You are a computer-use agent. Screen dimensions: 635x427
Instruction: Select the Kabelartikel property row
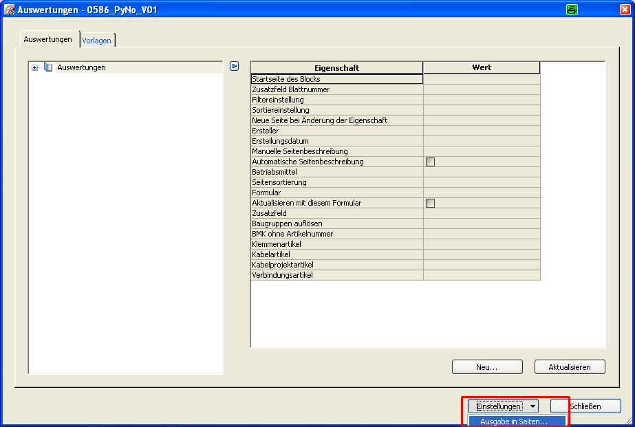(x=337, y=254)
